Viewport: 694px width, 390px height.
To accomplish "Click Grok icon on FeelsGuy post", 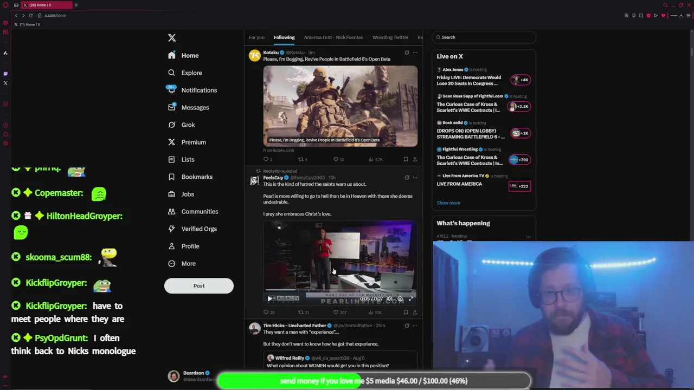I will [x=407, y=177].
